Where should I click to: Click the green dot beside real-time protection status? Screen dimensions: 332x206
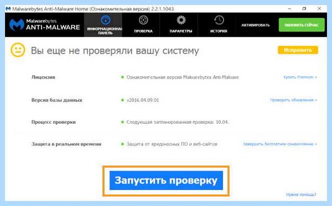122,144
